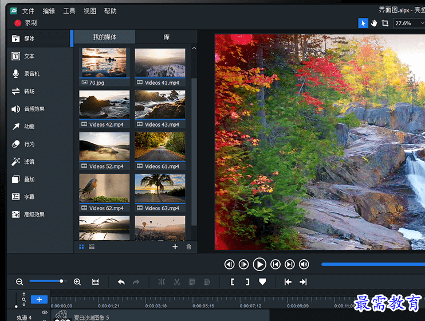The image size is (425, 321).
Task: Click the add marker icon
Action: 262,281
